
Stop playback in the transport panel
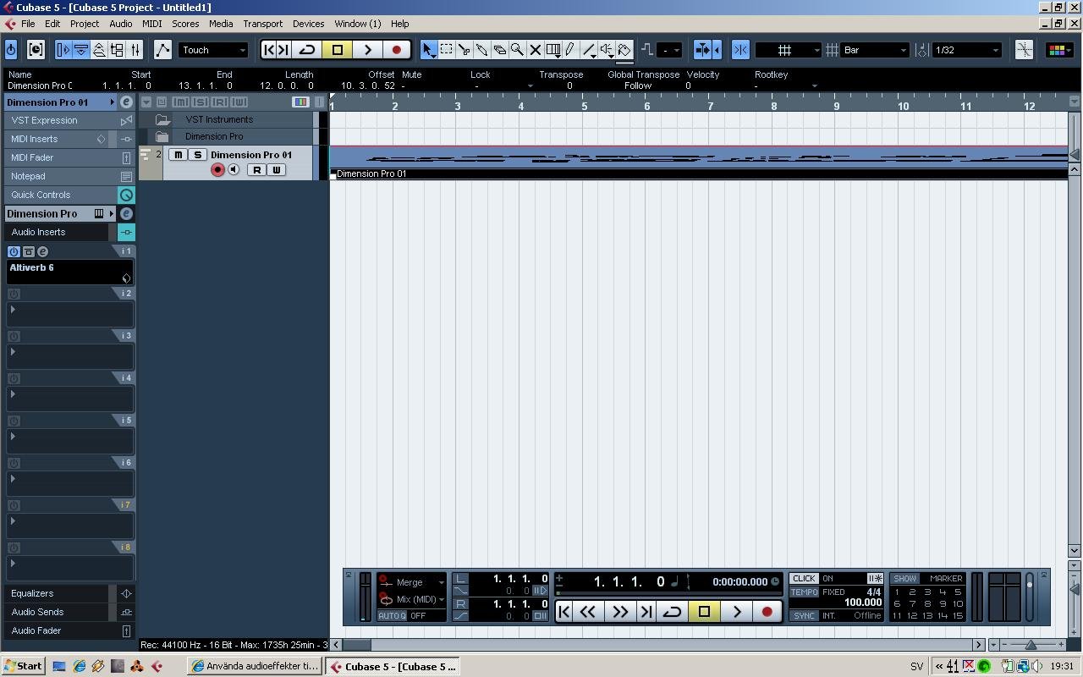coord(704,612)
